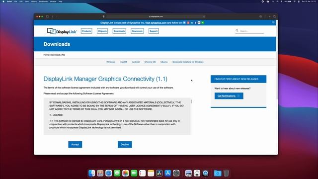Viewport: 318px width, 179px height.
Task: Open the Downloads nav menu
Action: pos(119,31)
